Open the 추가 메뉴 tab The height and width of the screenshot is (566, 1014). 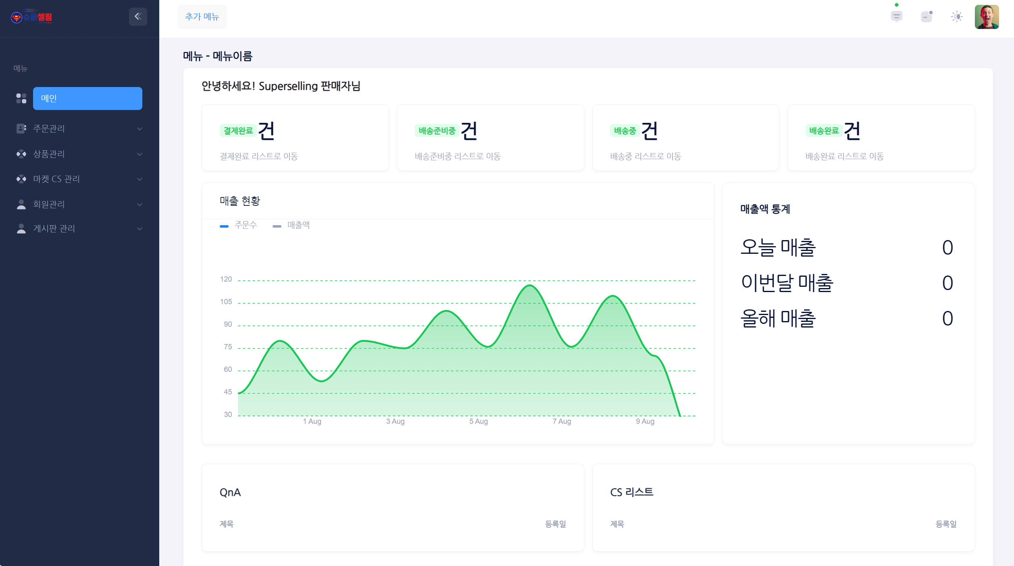pyautogui.click(x=202, y=17)
